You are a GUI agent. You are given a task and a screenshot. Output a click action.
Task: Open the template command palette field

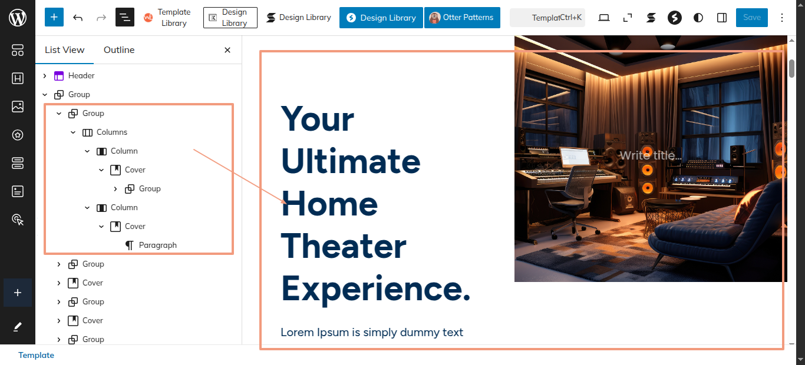click(547, 18)
